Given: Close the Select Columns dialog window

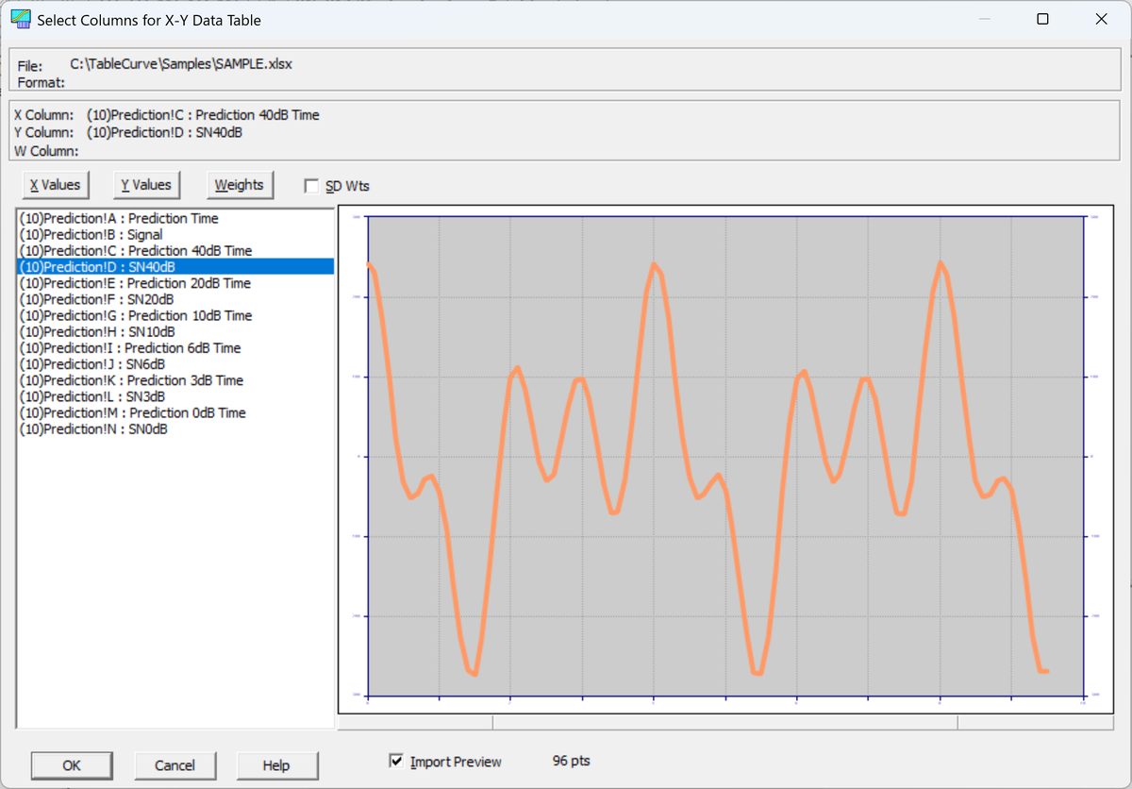Looking at the screenshot, I should (x=1101, y=19).
